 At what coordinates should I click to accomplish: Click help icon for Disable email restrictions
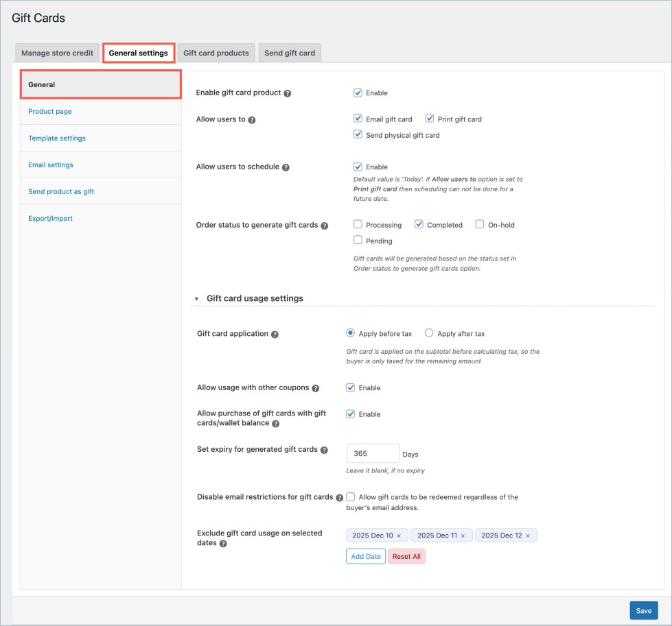click(339, 498)
